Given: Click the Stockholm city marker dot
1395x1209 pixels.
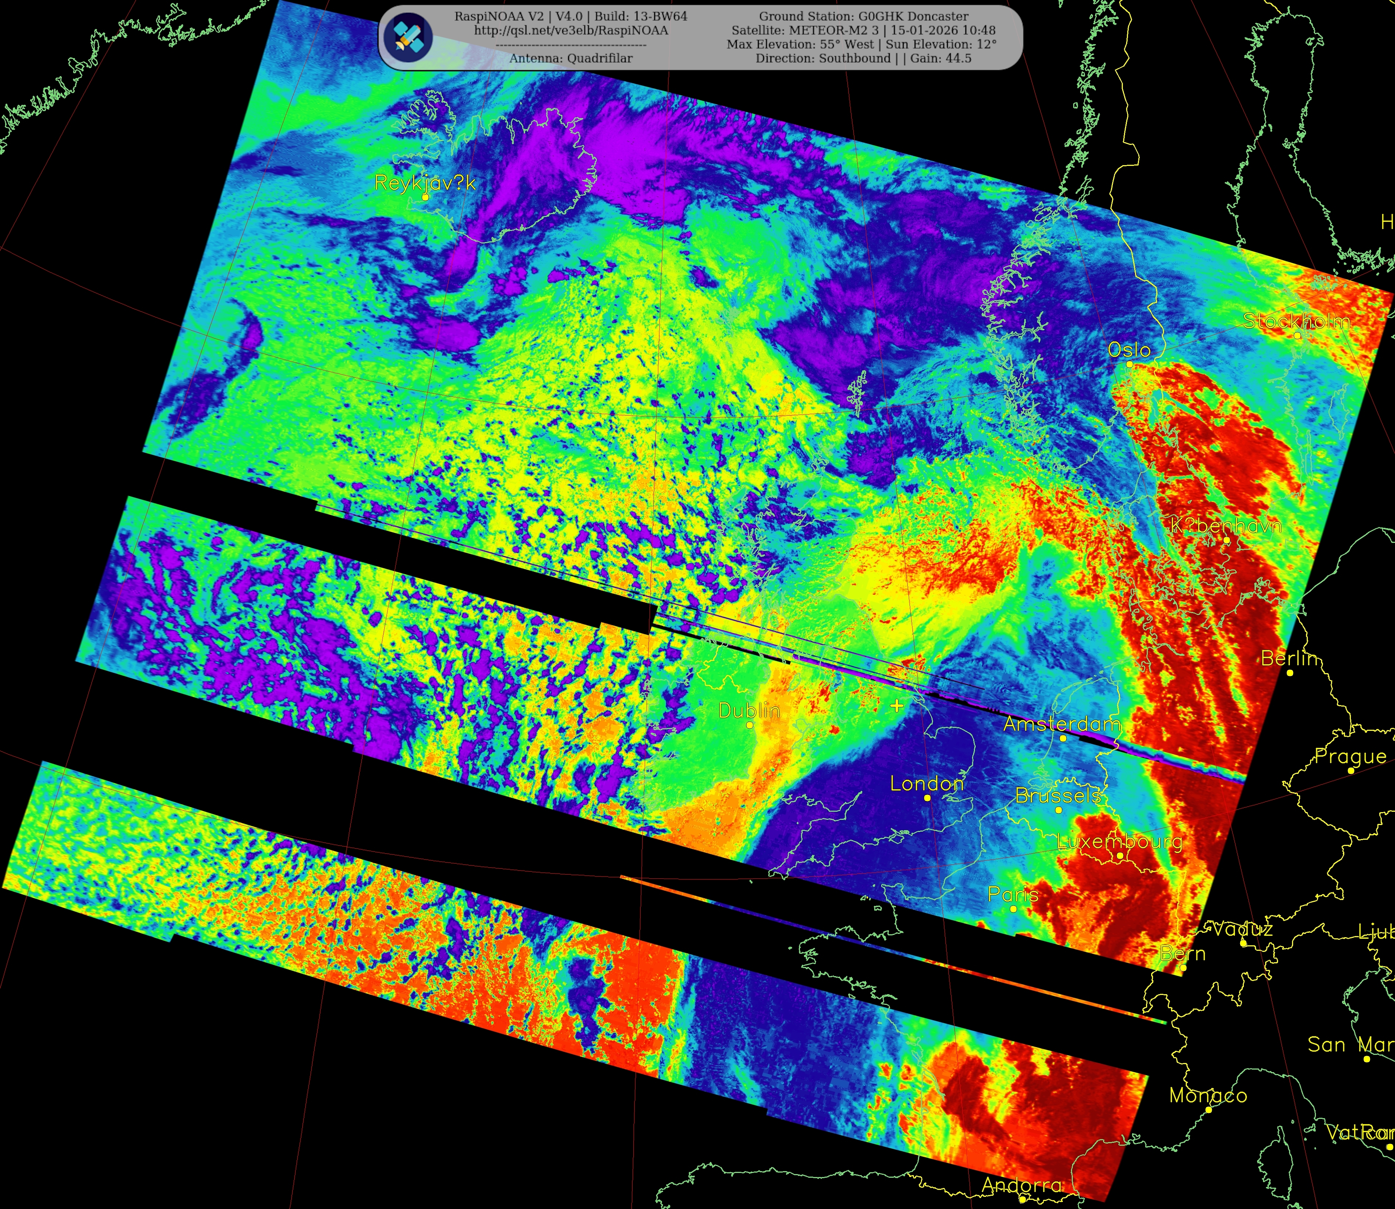Looking at the screenshot, I should (1297, 335).
